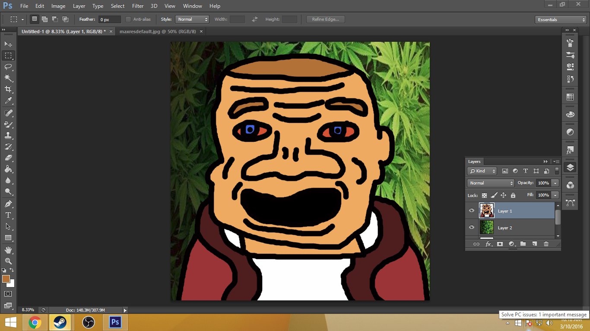Select the Move tool

(x=8, y=44)
